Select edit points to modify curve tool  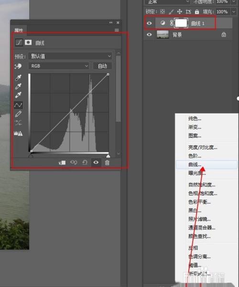click(x=18, y=105)
